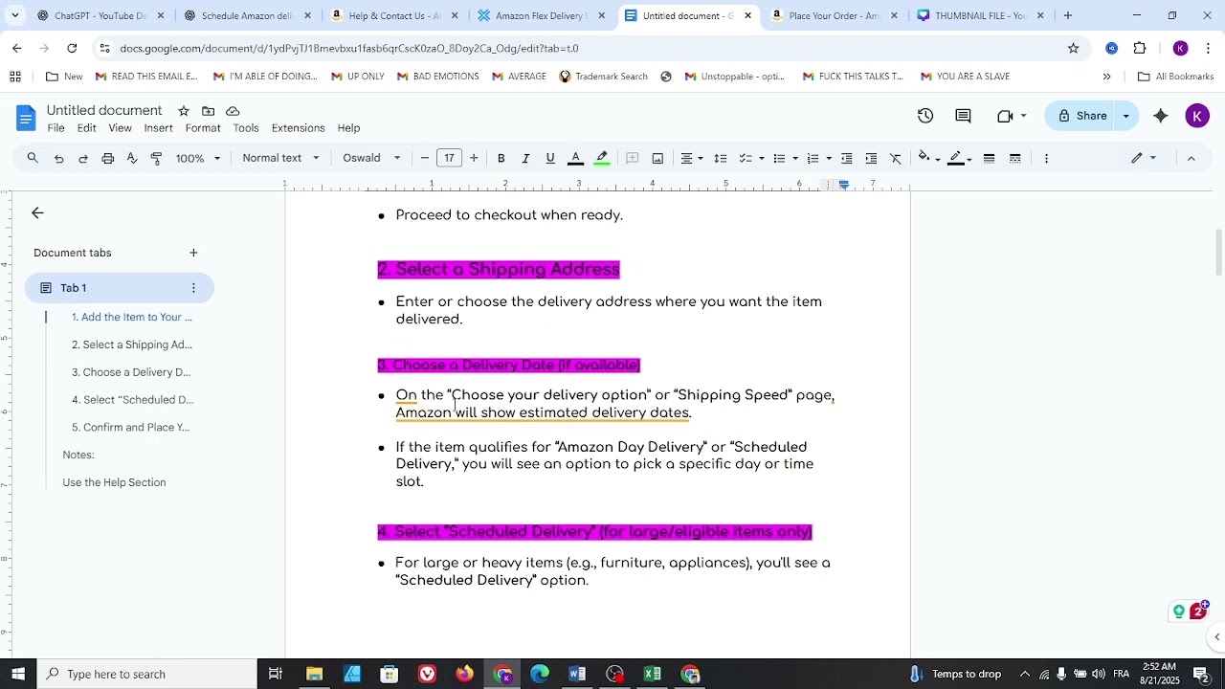Close the document tabs sidebar
Screen dimensions: 1225x689
point(37,213)
